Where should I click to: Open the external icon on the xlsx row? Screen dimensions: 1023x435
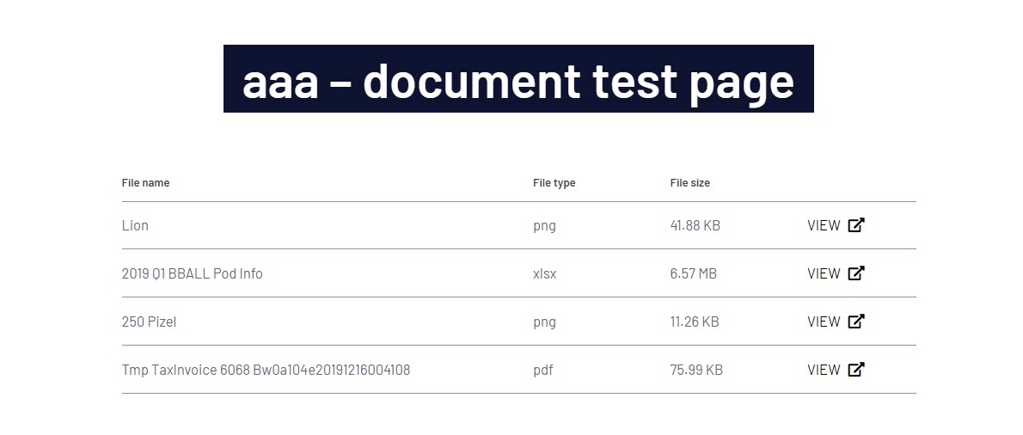click(x=856, y=273)
